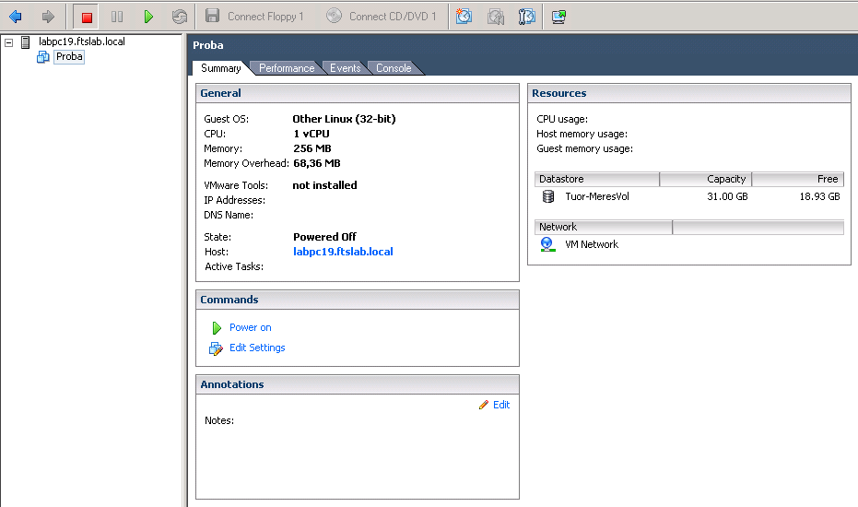Click the Power on command link
The height and width of the screenshot is (507, 858).
click(250, 327)
